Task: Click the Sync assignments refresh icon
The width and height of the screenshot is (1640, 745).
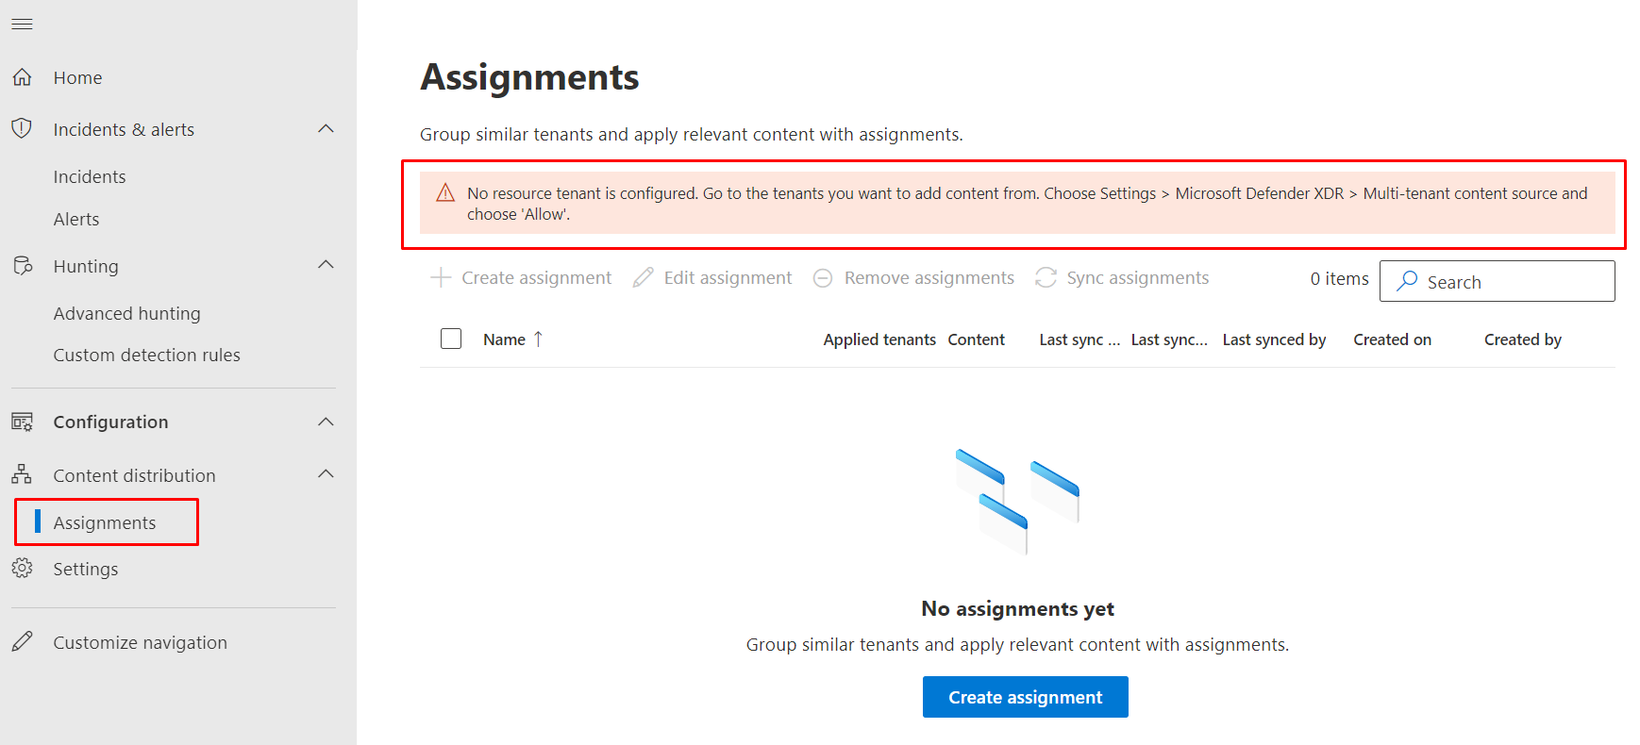Action: [x=1046, y=278]
